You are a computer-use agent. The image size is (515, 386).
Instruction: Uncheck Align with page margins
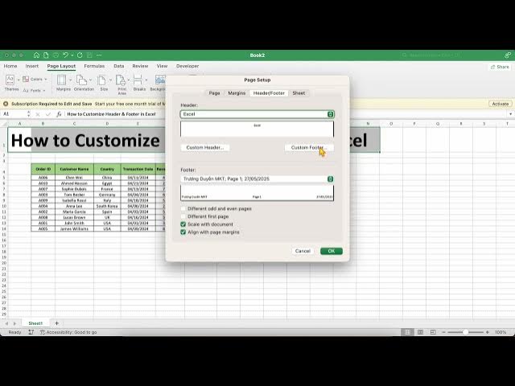tap(183, 232)
